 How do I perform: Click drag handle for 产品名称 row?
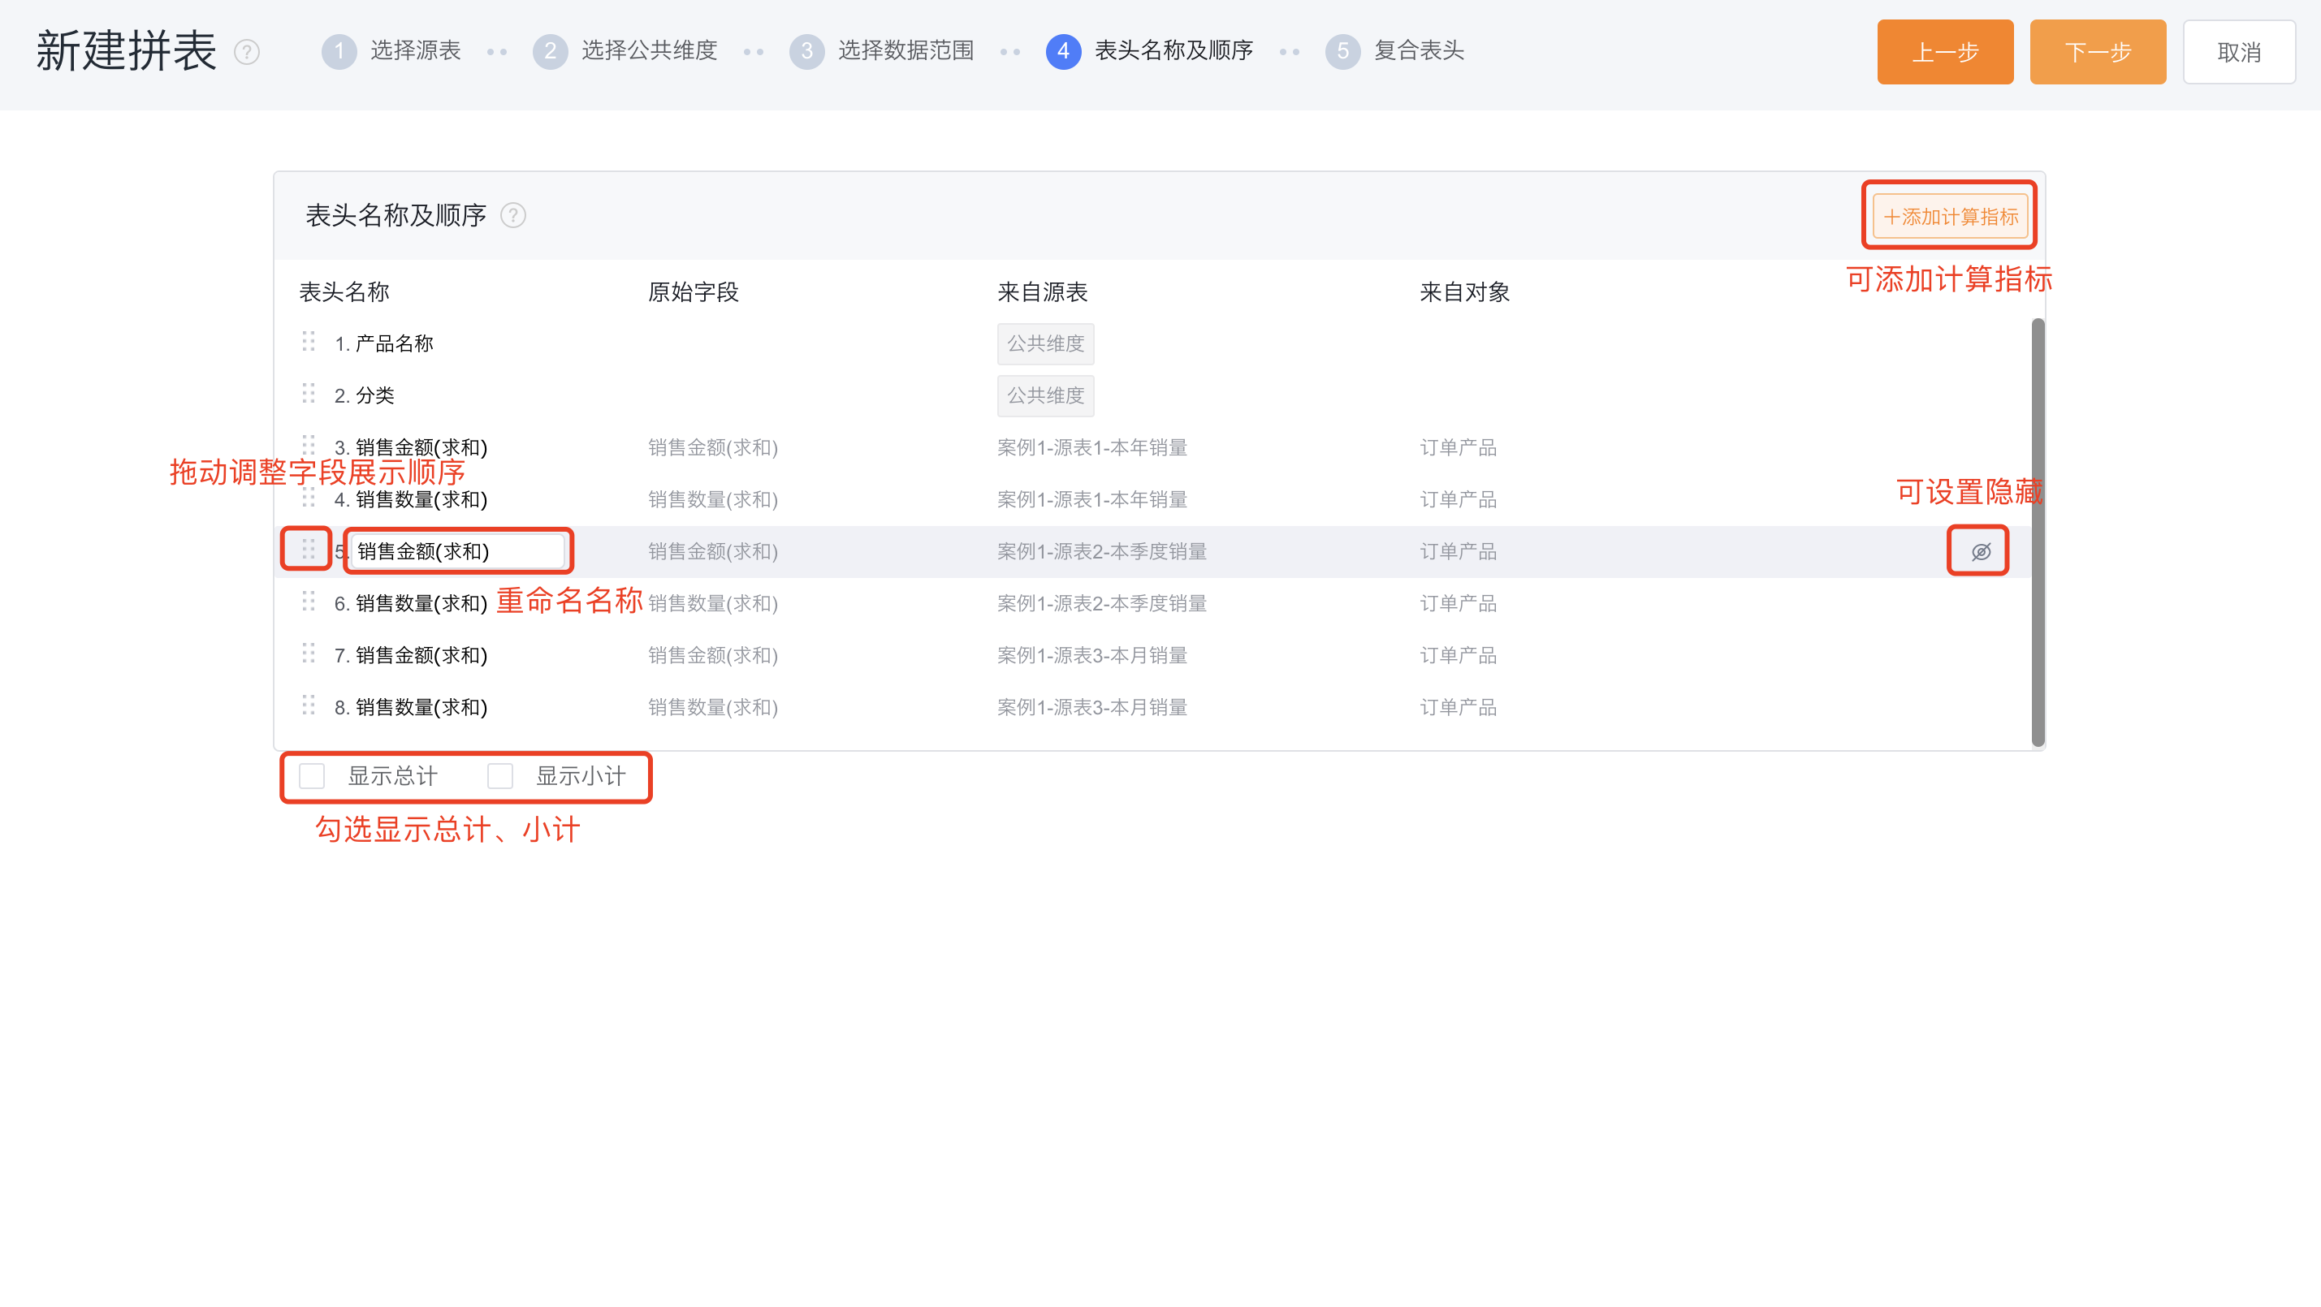308,342
